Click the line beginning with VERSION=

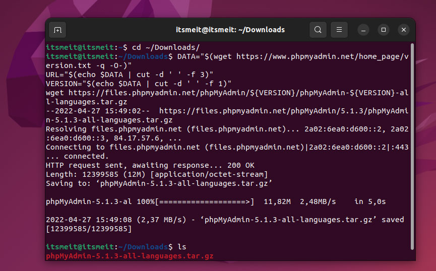pyautogui.click(x=139, y=84)
